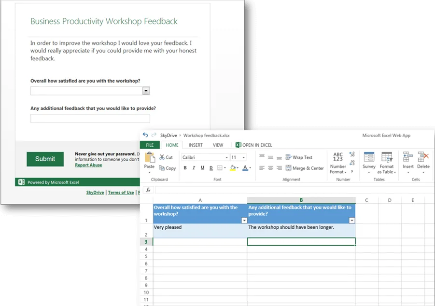Image resolution: width=435 pixels, height=306 pixels.
Task: Toggle Underline formatting
Action: pos(202,168)
